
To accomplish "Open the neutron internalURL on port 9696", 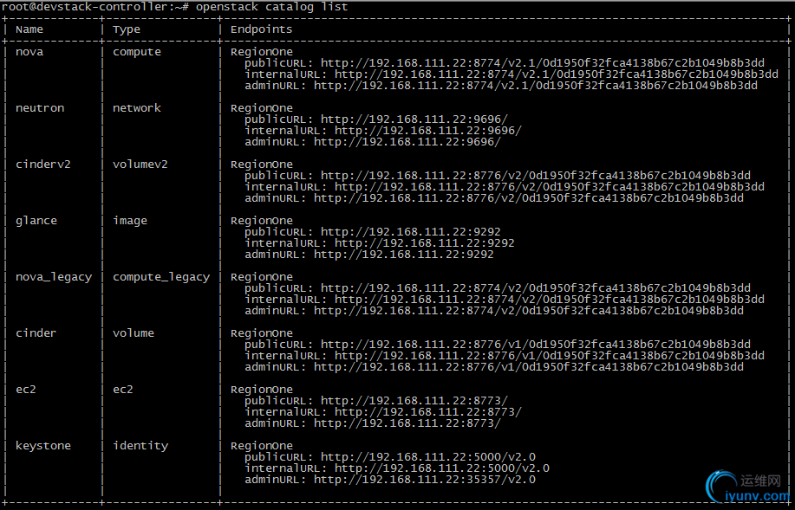I will tap(428, 131).
